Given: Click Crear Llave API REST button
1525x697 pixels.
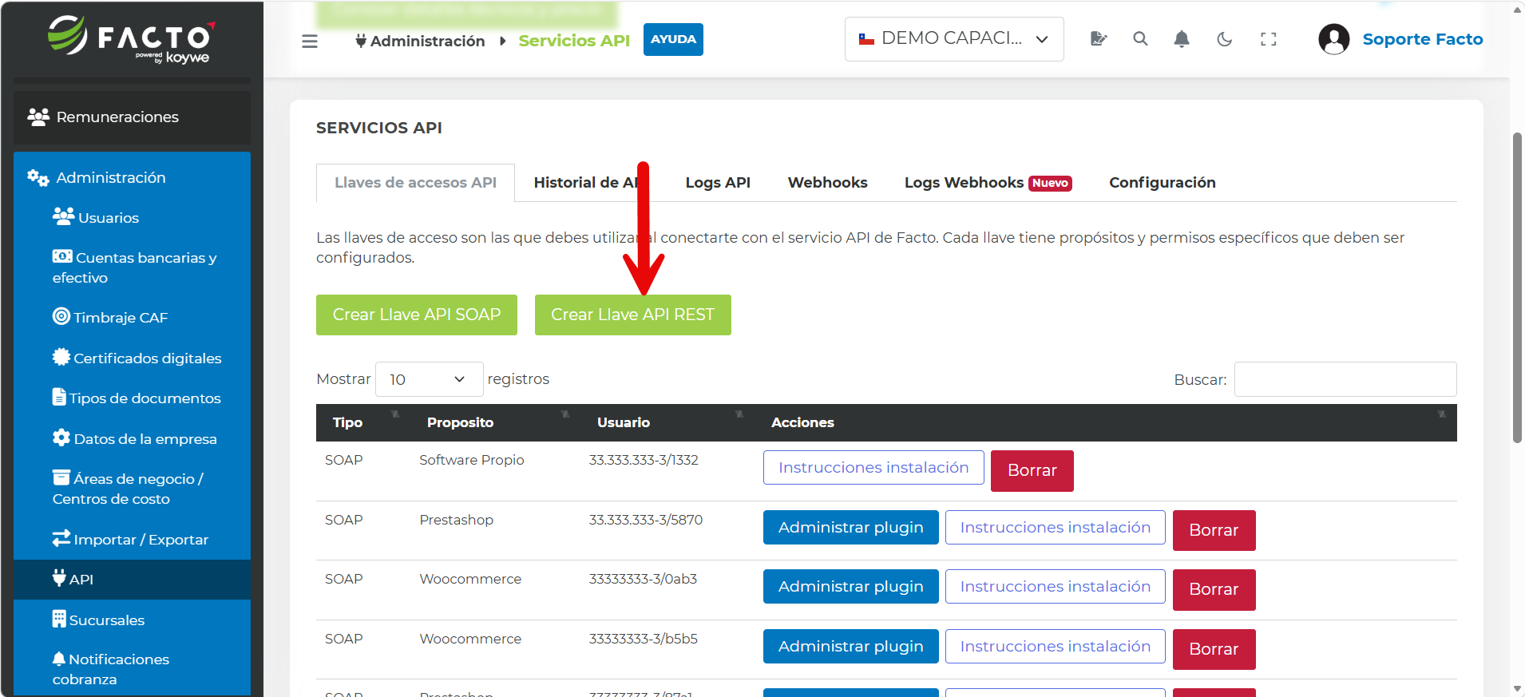Looking at the screenshot, I should [x=633, y=315].
